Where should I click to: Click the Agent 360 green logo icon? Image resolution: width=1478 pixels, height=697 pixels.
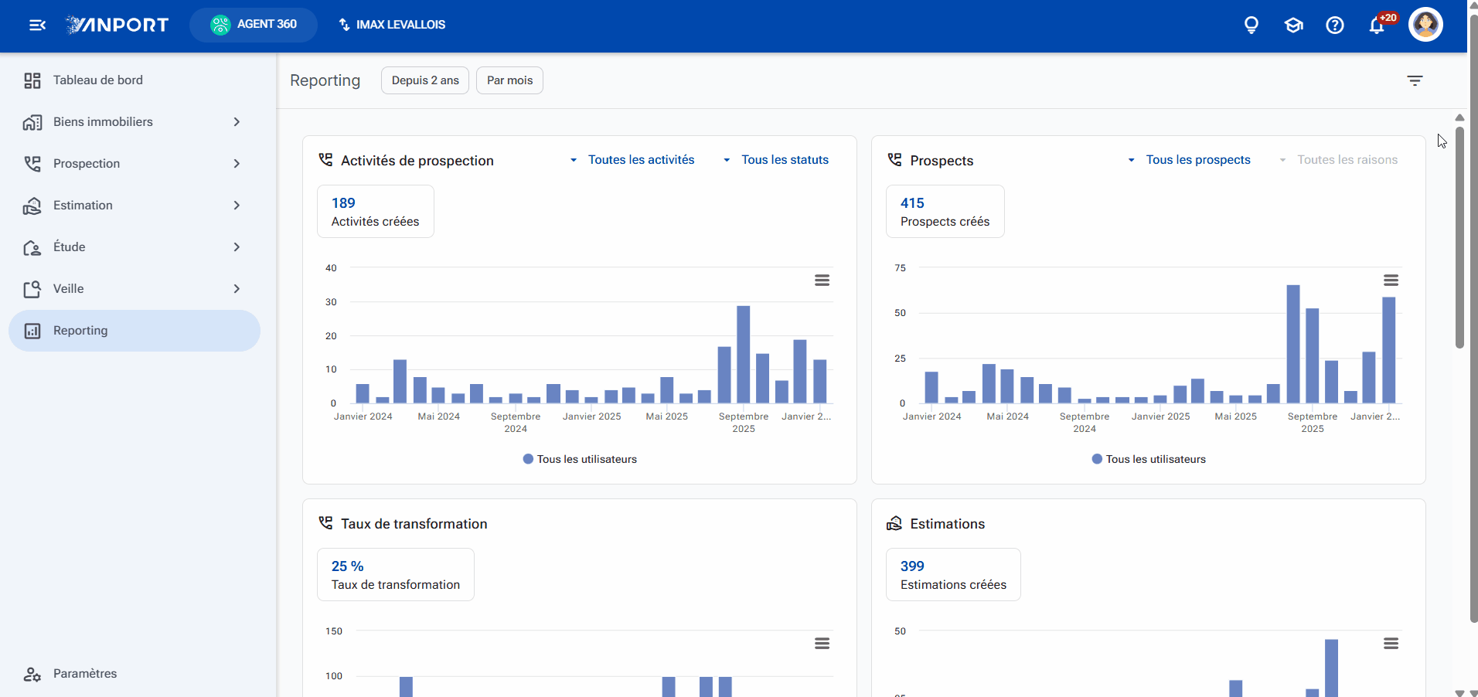coord(220,25)
